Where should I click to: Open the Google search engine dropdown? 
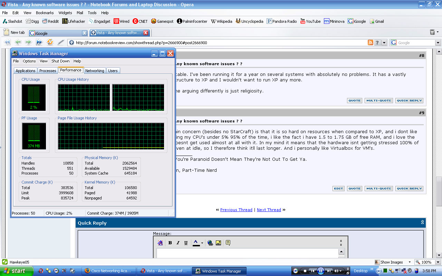[438, 43]
